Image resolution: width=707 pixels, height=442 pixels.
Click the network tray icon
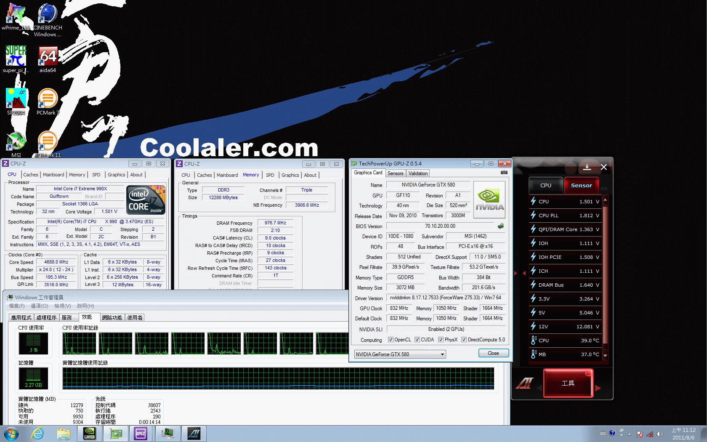click(x=650, y=434)
